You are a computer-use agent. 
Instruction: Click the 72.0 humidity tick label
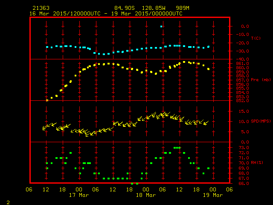tap(244, 153)
